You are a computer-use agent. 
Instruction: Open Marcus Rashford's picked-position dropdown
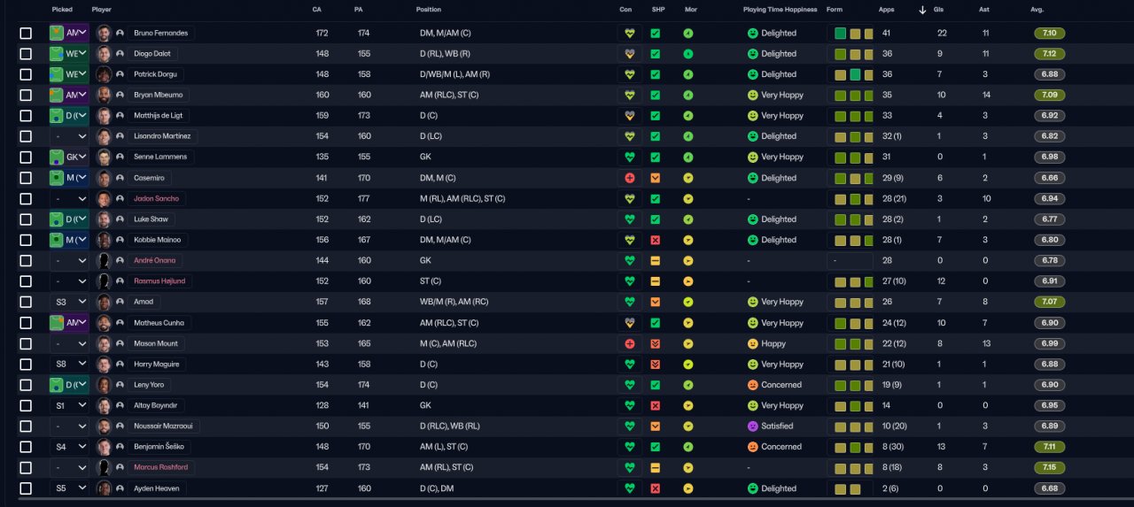tap(70, 467)
